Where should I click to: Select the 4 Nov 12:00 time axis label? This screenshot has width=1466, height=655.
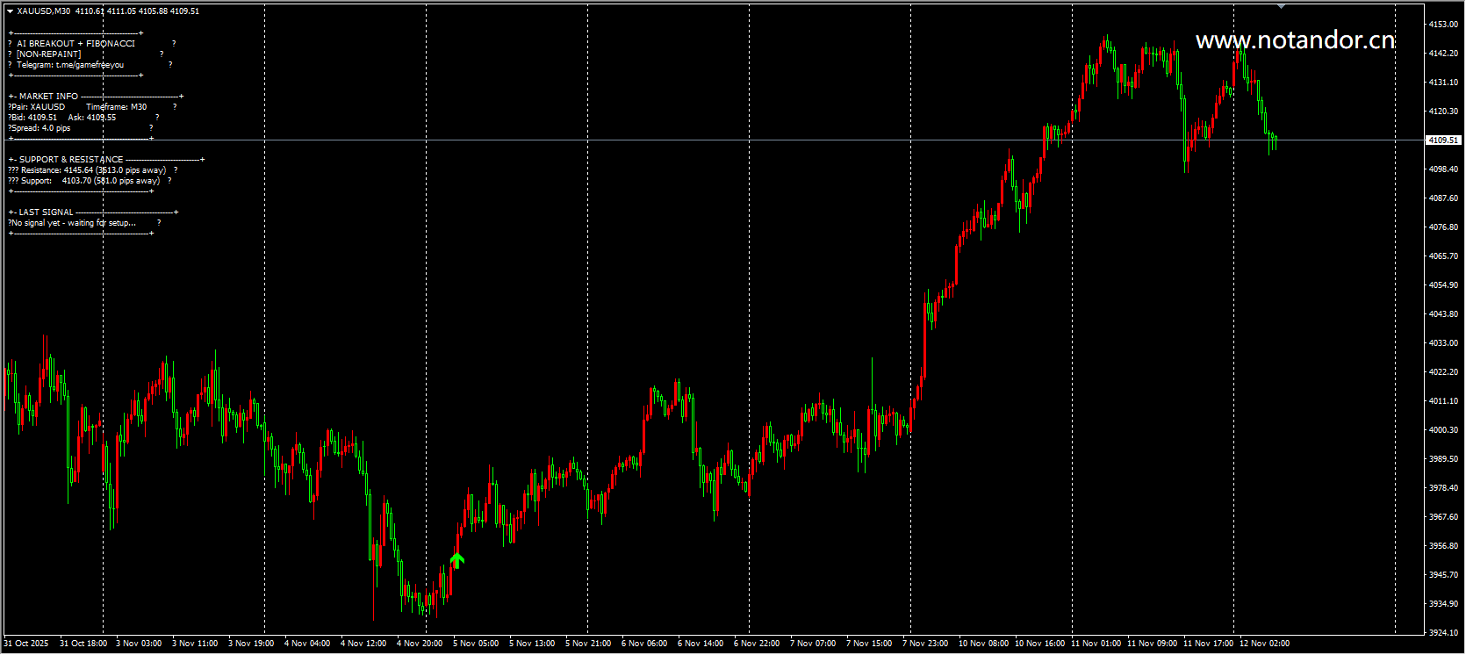coord(363,644)
